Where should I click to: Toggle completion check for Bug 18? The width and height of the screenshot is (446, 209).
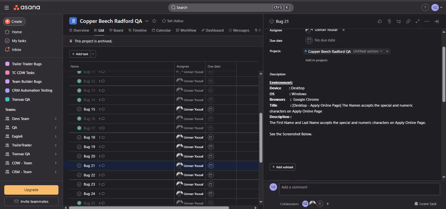click(79, 138)
